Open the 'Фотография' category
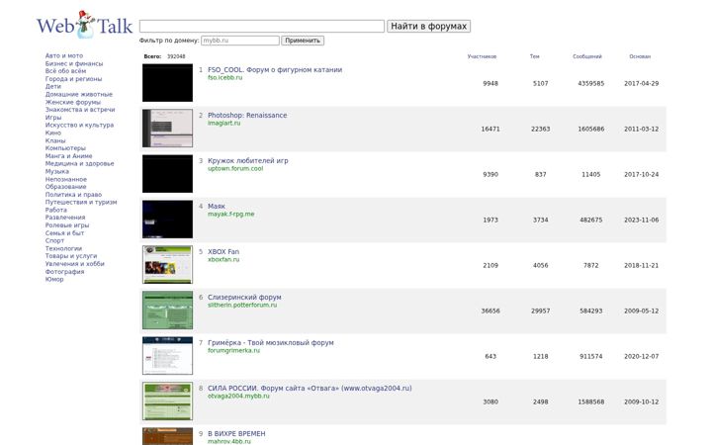This screenshot has height=445, width=712. tap(64, 272)
